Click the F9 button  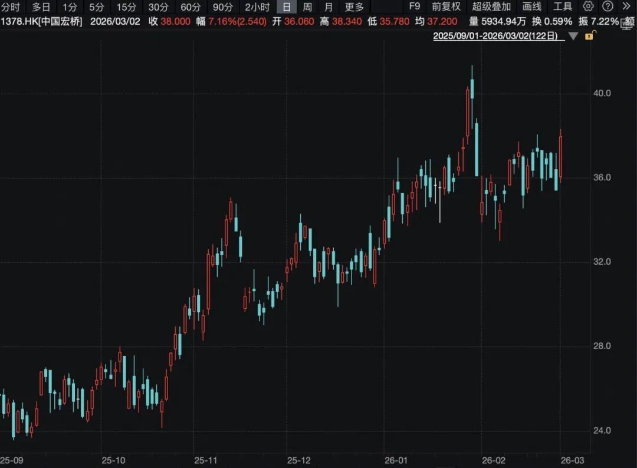click(x=415, y=6)
